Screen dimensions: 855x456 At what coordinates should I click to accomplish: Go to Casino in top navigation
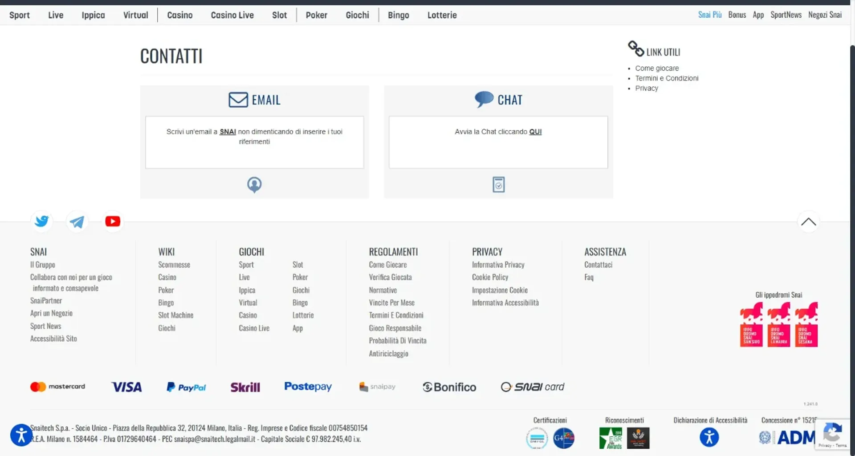coord(180,15)
